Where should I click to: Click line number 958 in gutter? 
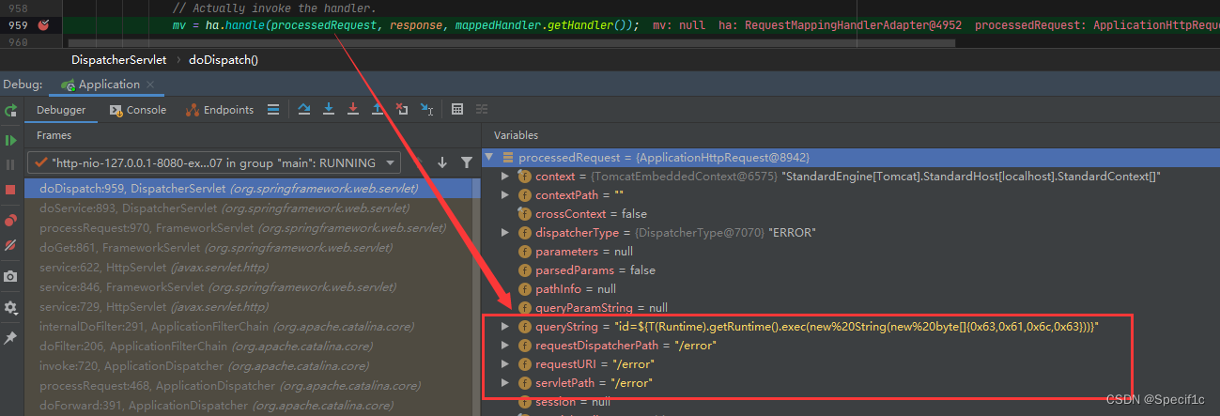[x=16, y=8]
